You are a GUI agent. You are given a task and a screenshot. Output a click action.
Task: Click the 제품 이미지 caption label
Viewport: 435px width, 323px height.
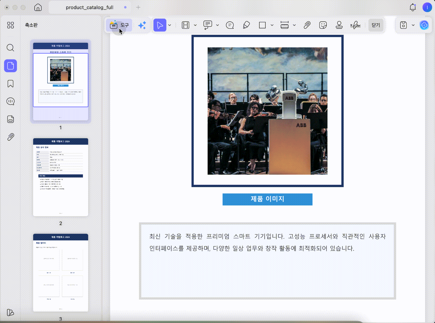click(x=267, y=199)
